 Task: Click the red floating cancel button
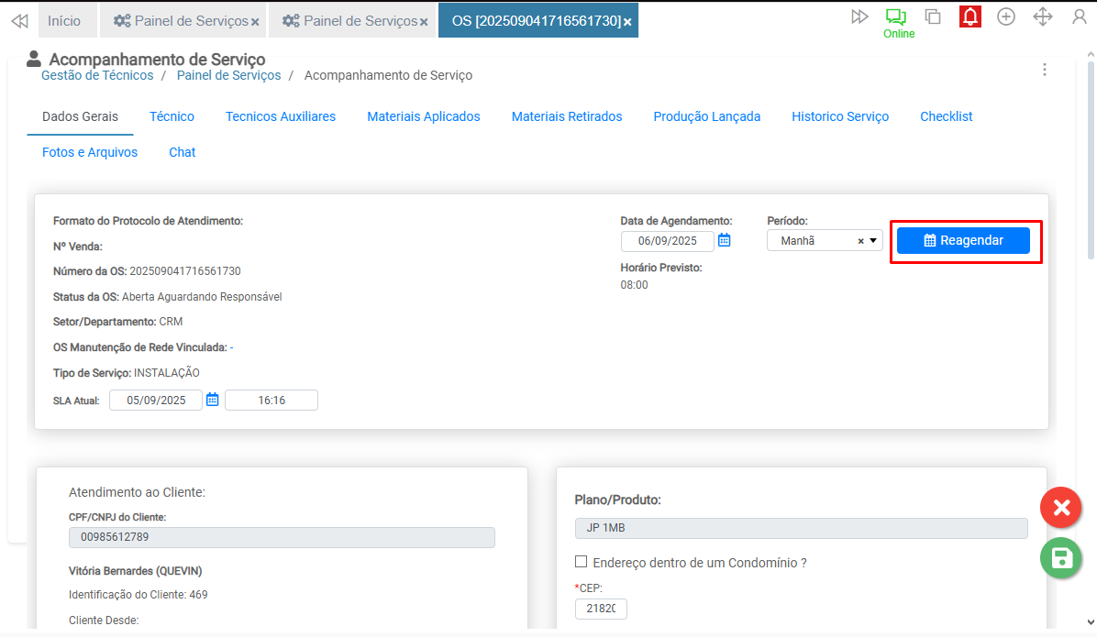point(1061,508)
